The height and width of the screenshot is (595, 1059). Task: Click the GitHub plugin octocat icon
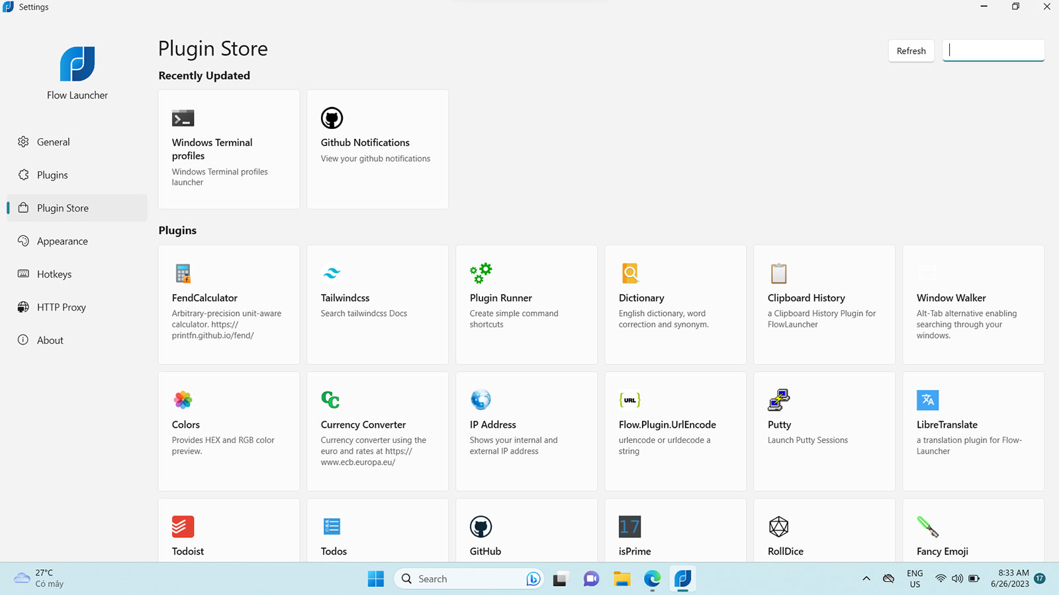481,527
